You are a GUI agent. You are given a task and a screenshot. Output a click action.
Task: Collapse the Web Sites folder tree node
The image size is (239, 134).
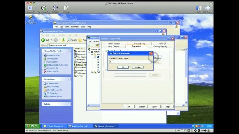click(92, 55)
